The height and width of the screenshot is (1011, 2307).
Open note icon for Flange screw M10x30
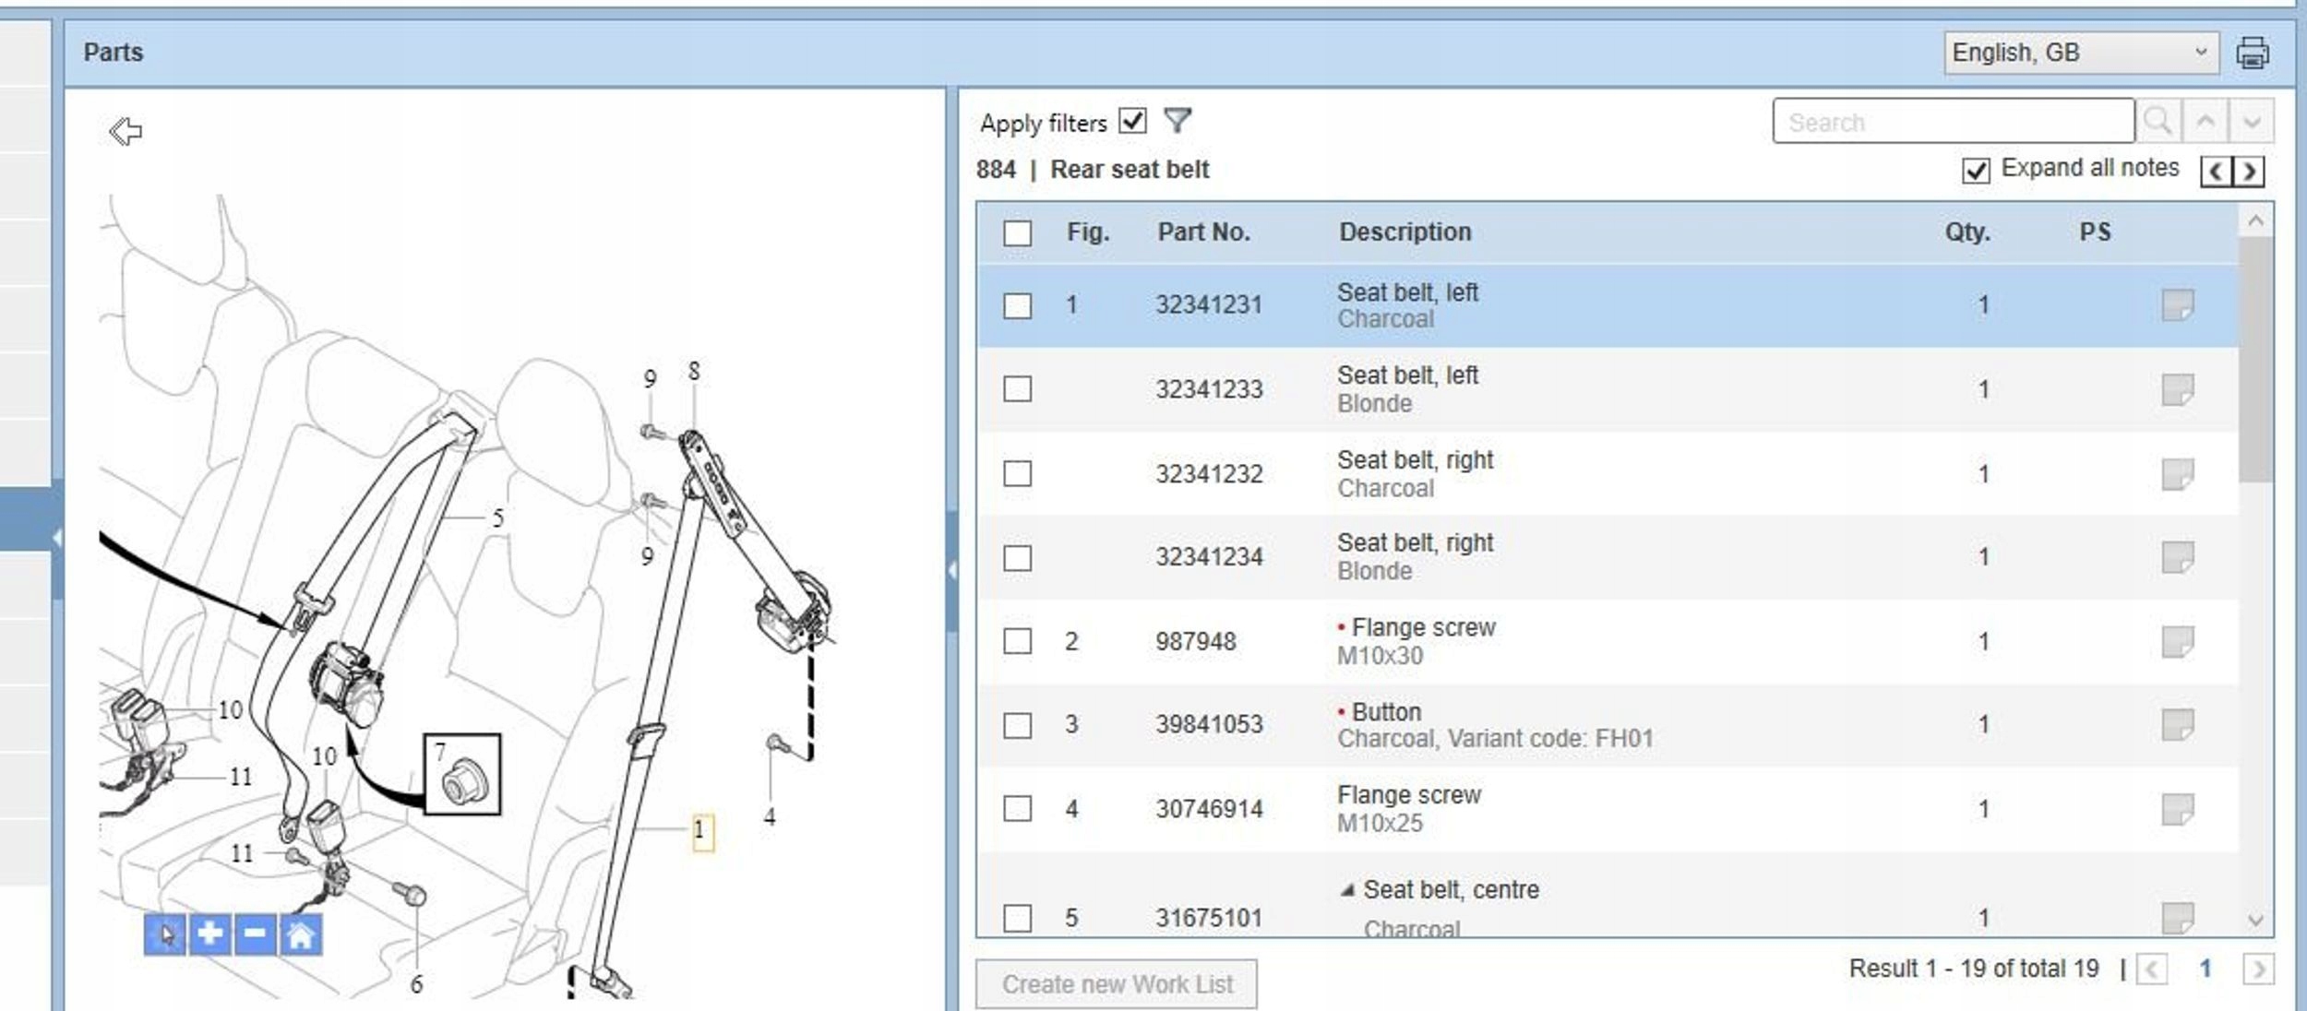point(2177,641)
